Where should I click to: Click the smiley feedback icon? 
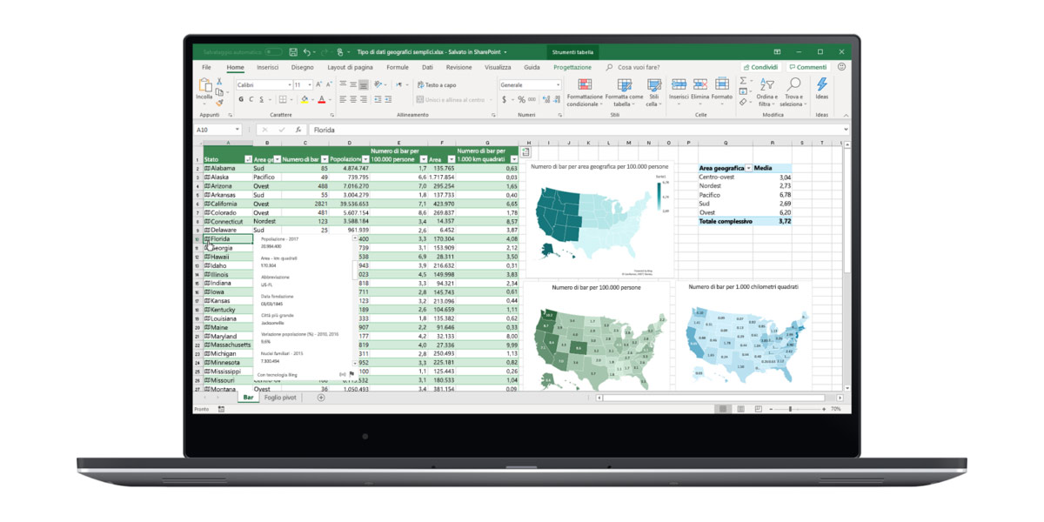(x=841, y=67)
